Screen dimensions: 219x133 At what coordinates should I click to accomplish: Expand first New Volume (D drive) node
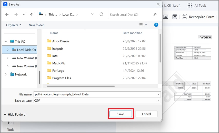coord(8,58)
